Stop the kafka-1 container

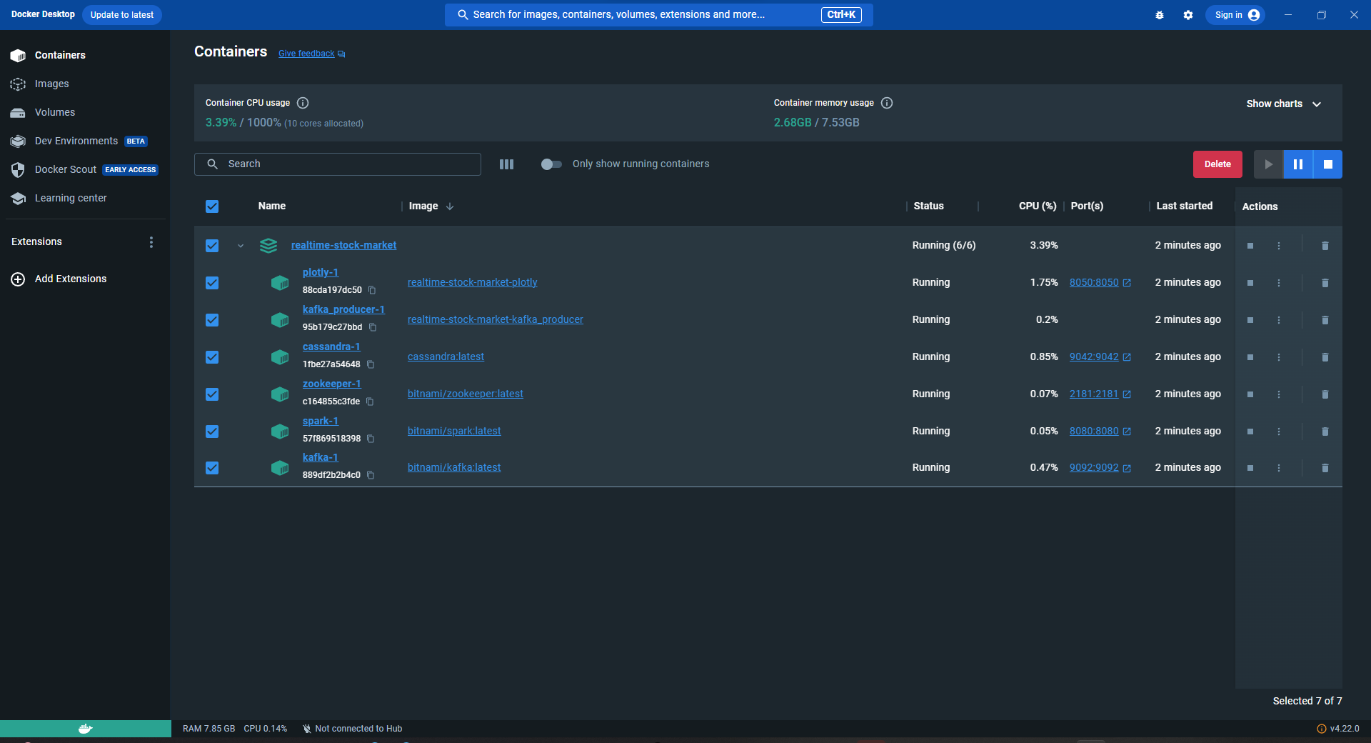pos(1250,468)
